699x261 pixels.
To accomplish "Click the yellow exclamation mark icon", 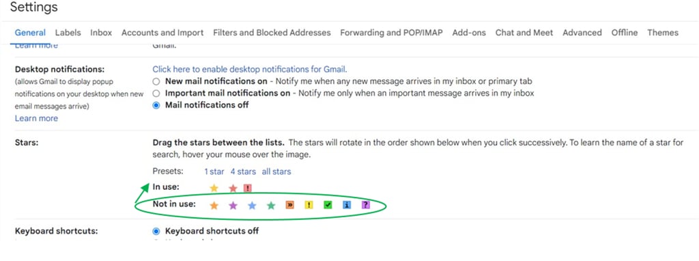I will tap(309, 205).
